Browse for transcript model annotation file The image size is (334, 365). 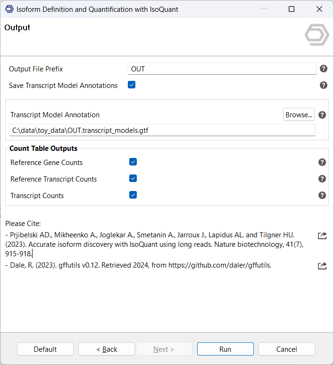coord(299,115)
